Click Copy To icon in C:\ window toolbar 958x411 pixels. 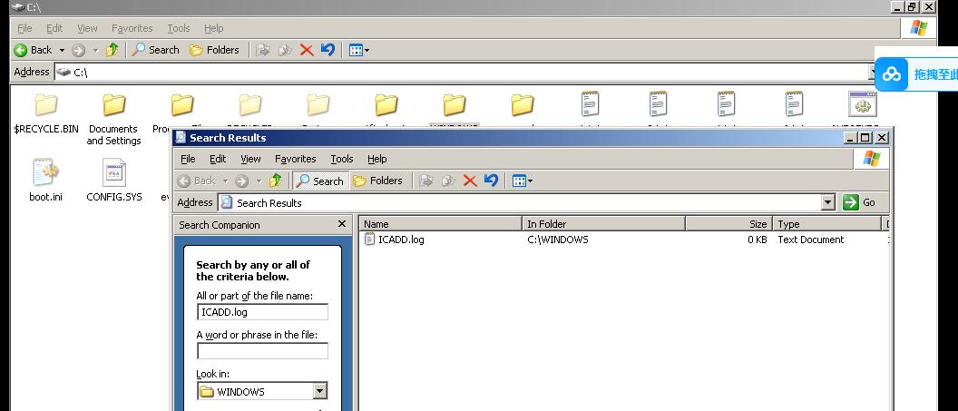coord(285,50)
